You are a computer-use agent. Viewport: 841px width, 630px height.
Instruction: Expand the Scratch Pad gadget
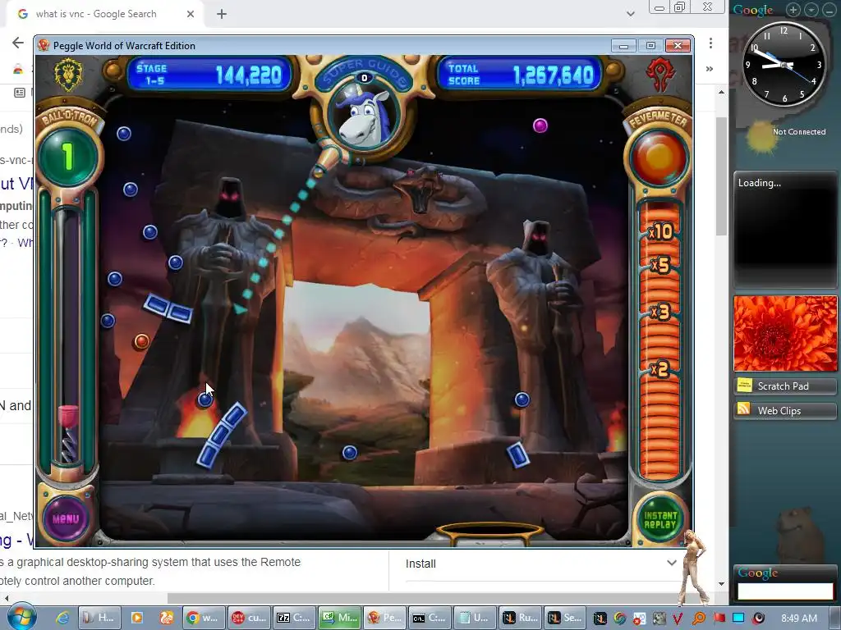coord(785,386)
